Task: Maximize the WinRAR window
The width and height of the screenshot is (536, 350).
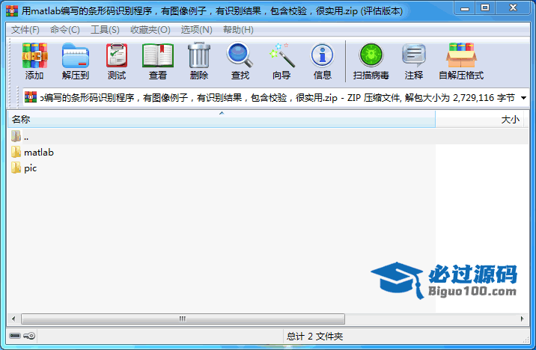Action: point(485,8)
